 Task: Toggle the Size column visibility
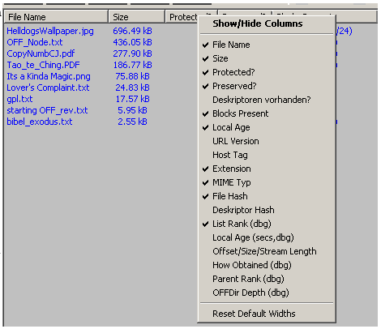266,58
